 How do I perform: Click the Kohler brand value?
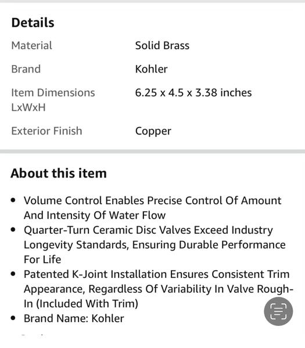(152, 69)
